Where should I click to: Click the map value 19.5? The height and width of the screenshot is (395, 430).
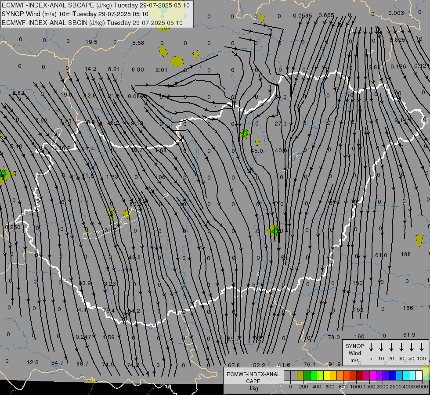(91, 42)
